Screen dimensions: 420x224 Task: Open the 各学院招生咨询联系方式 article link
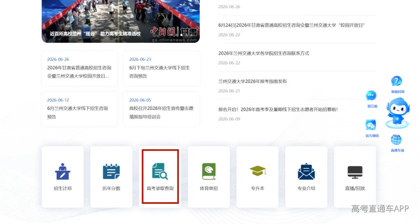(264, 53)
